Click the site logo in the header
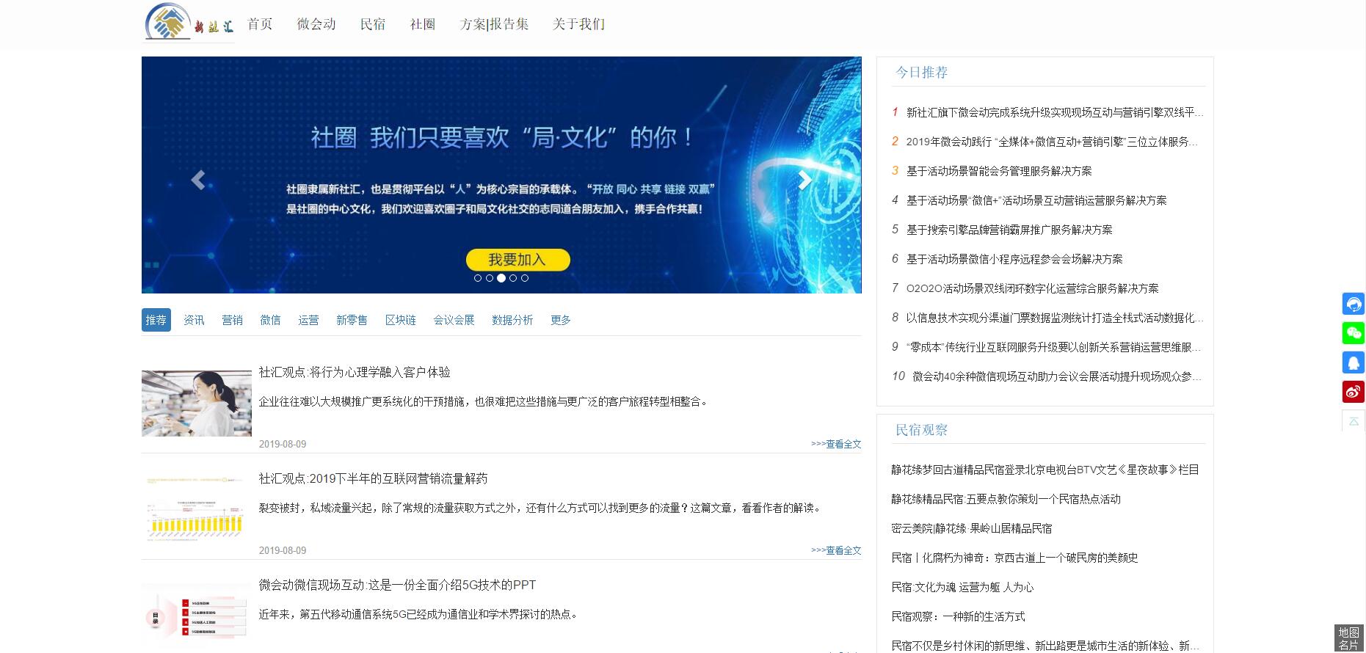Screen dimensions: 1366x653 189,22
